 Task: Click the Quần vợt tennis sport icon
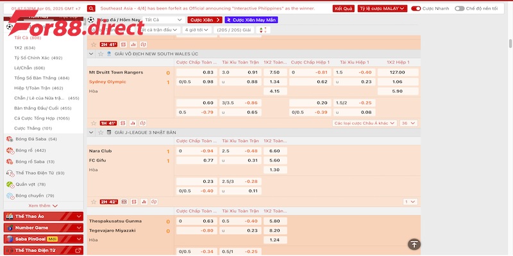point(10,184)
